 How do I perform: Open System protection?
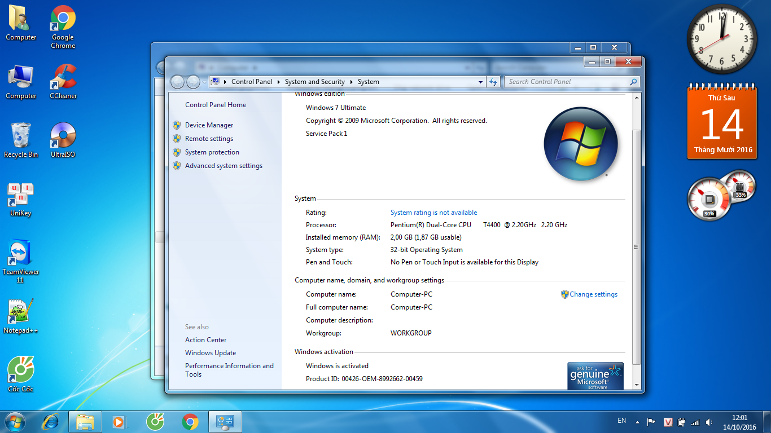tap(212, 152)
